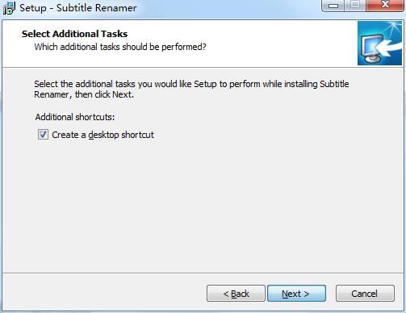This screenshot has height=313, width=406.
Task: Proceed by clicking the Next button
Action: pos(296,294)
